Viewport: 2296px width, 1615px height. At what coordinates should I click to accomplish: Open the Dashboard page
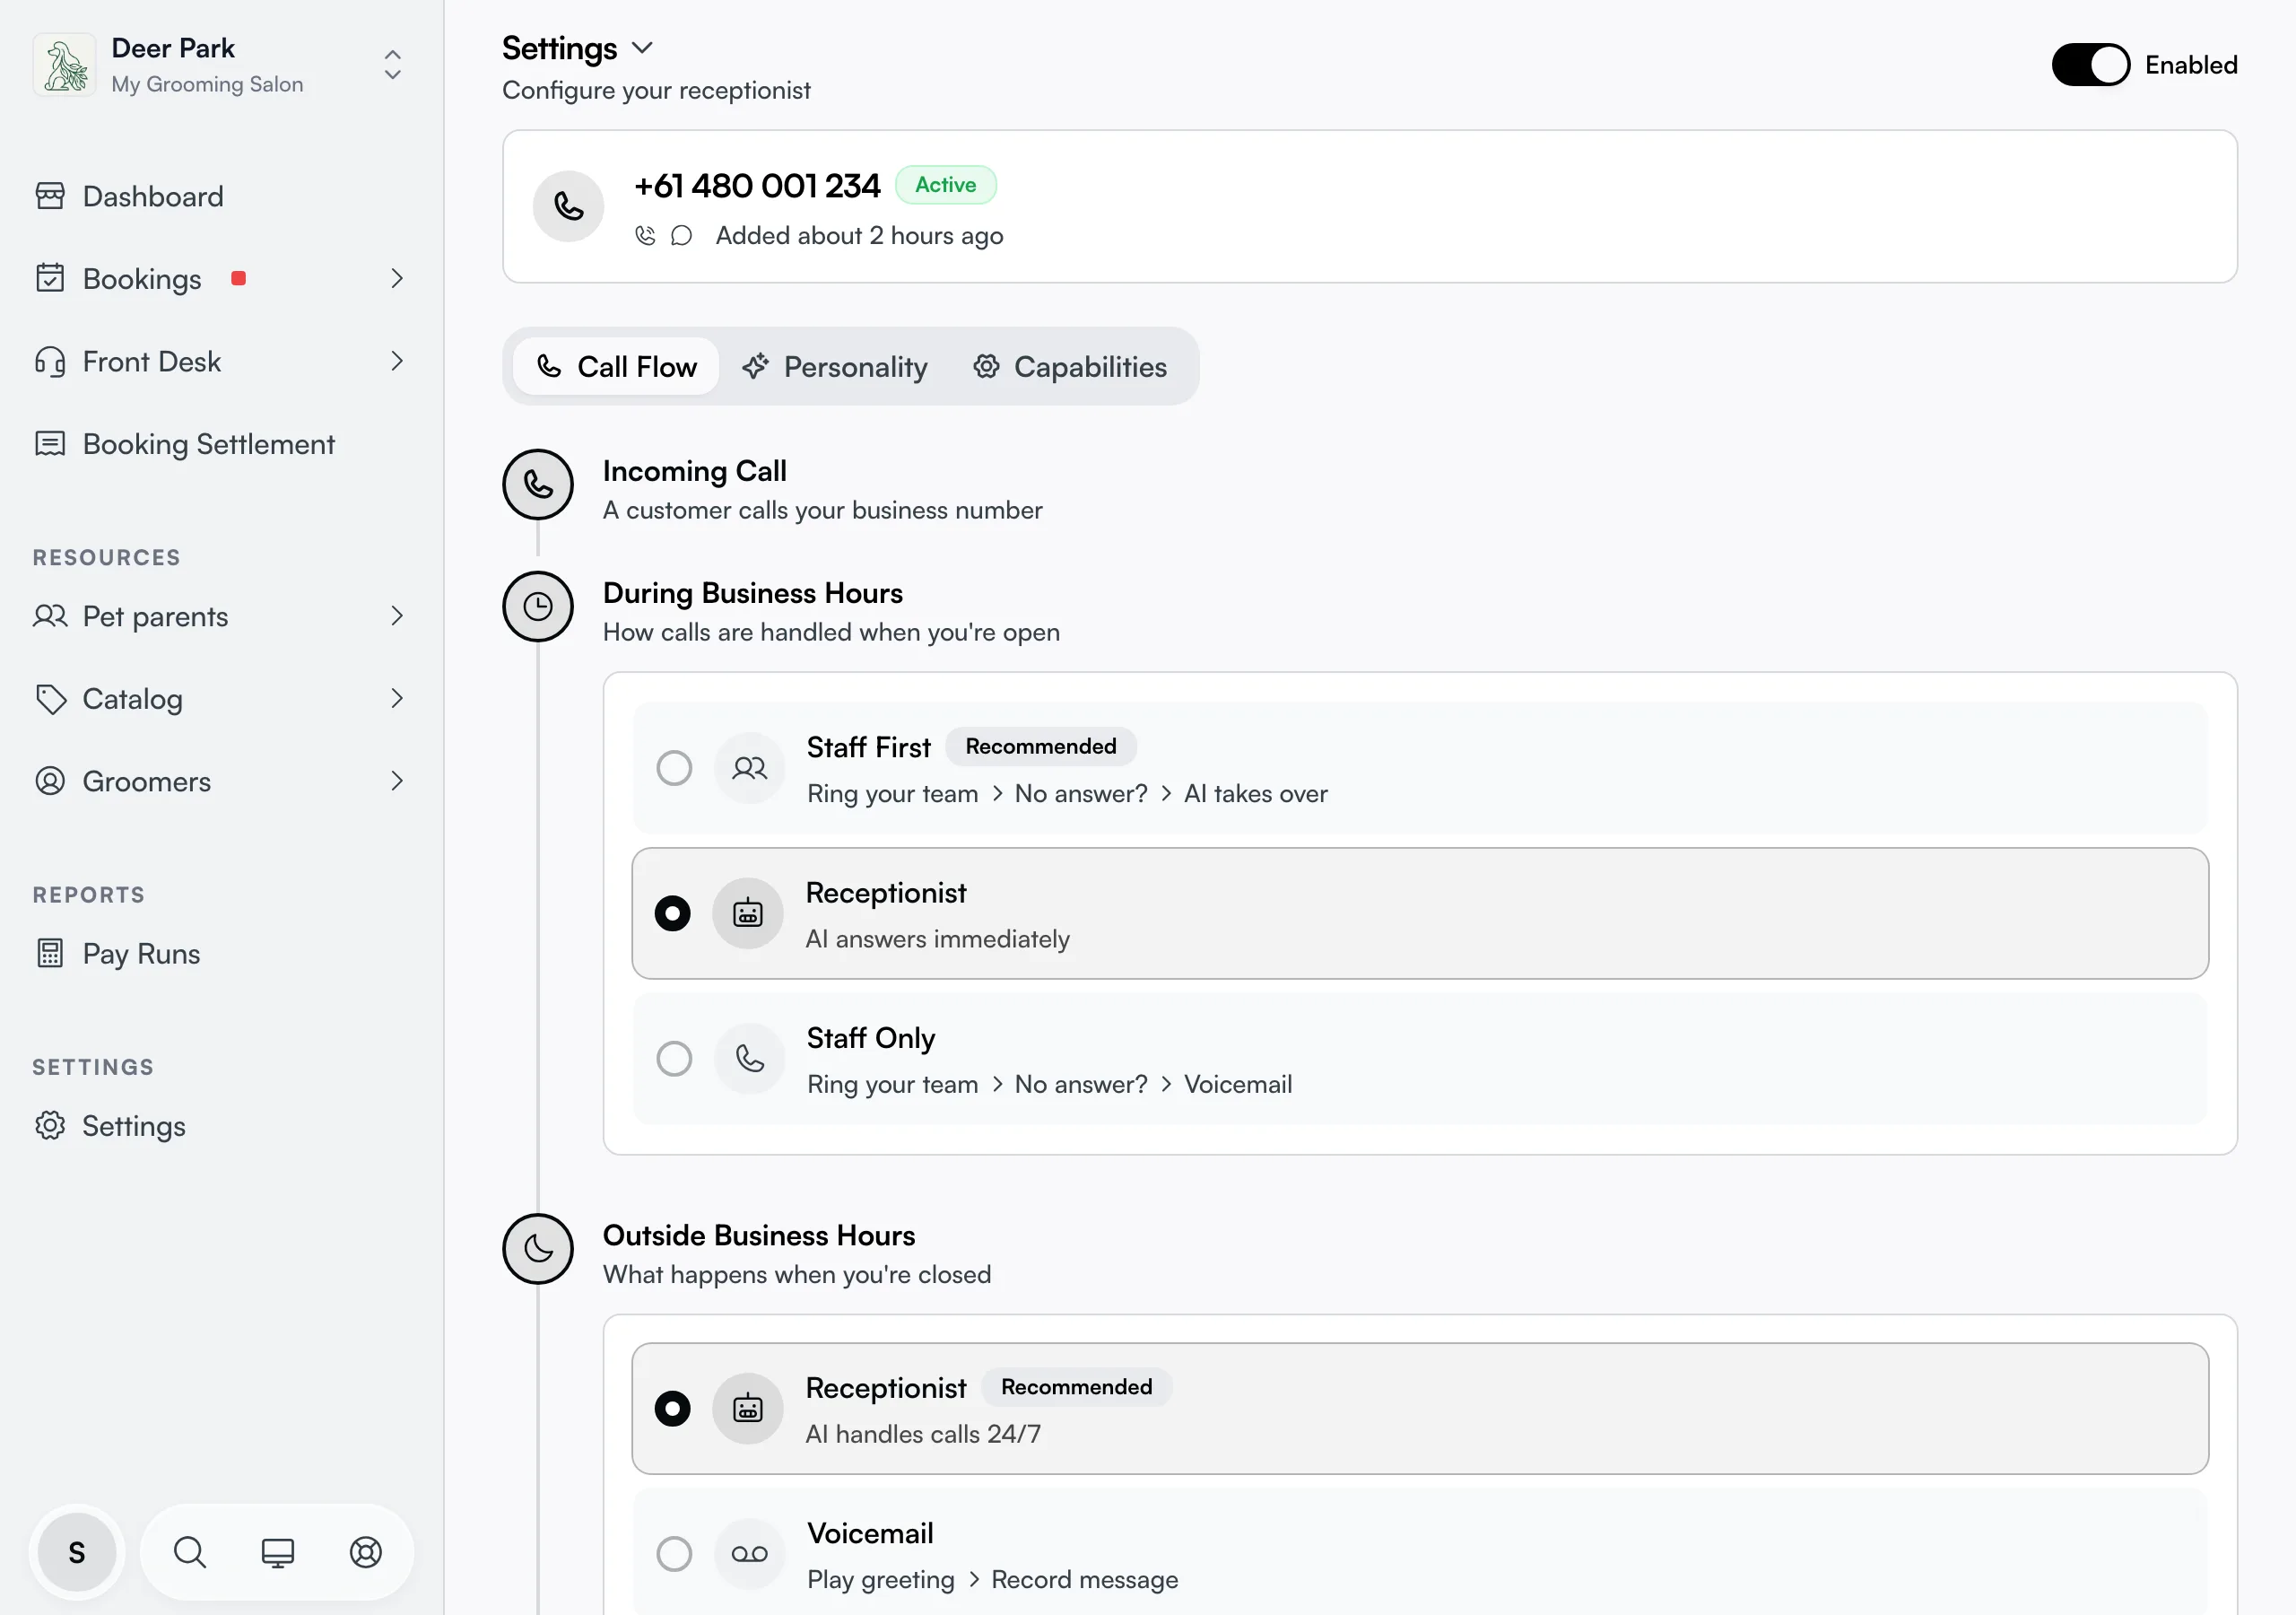(153, 196)
